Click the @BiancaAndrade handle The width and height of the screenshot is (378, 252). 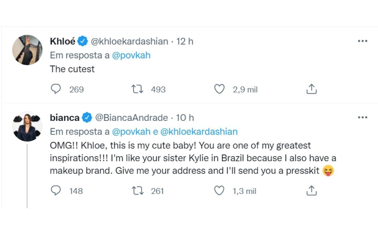(x=131, y=117)
